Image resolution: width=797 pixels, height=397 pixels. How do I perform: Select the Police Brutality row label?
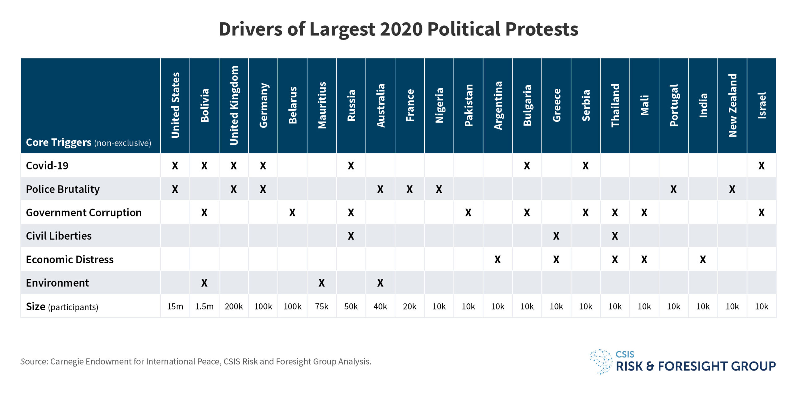point(63,189)
